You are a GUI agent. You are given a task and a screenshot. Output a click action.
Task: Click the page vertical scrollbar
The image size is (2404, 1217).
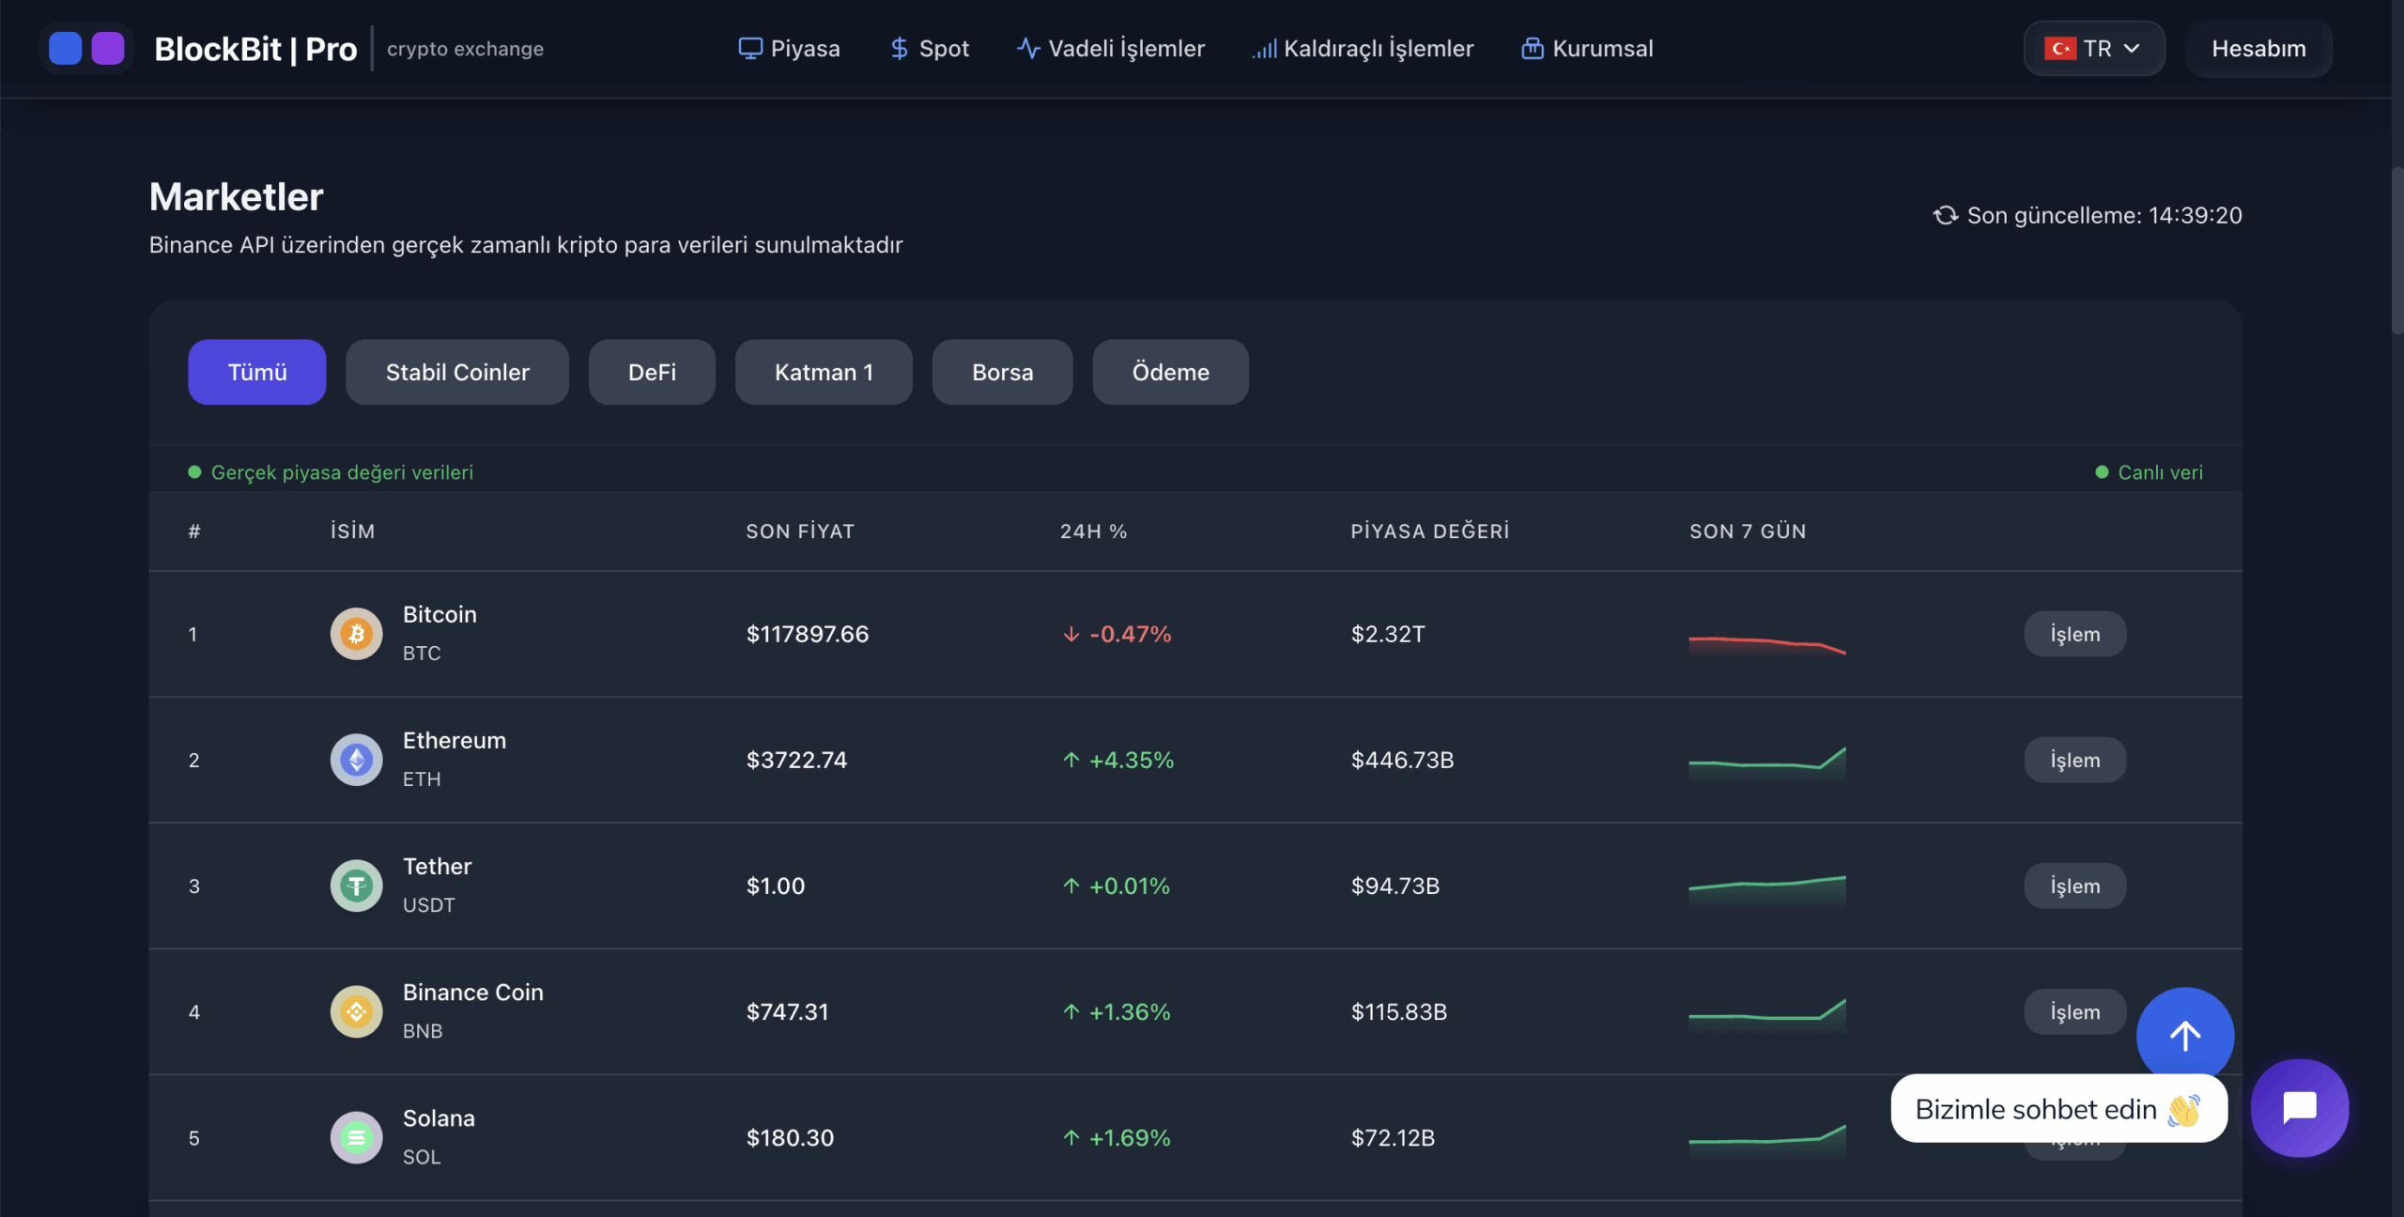click(x=2396, y=250)
